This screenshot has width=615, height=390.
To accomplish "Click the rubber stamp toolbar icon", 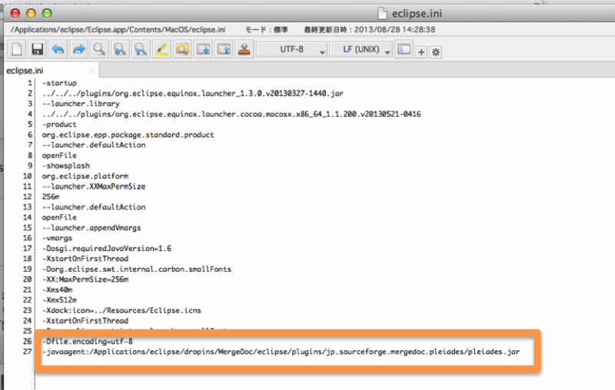I will [244, 50].
